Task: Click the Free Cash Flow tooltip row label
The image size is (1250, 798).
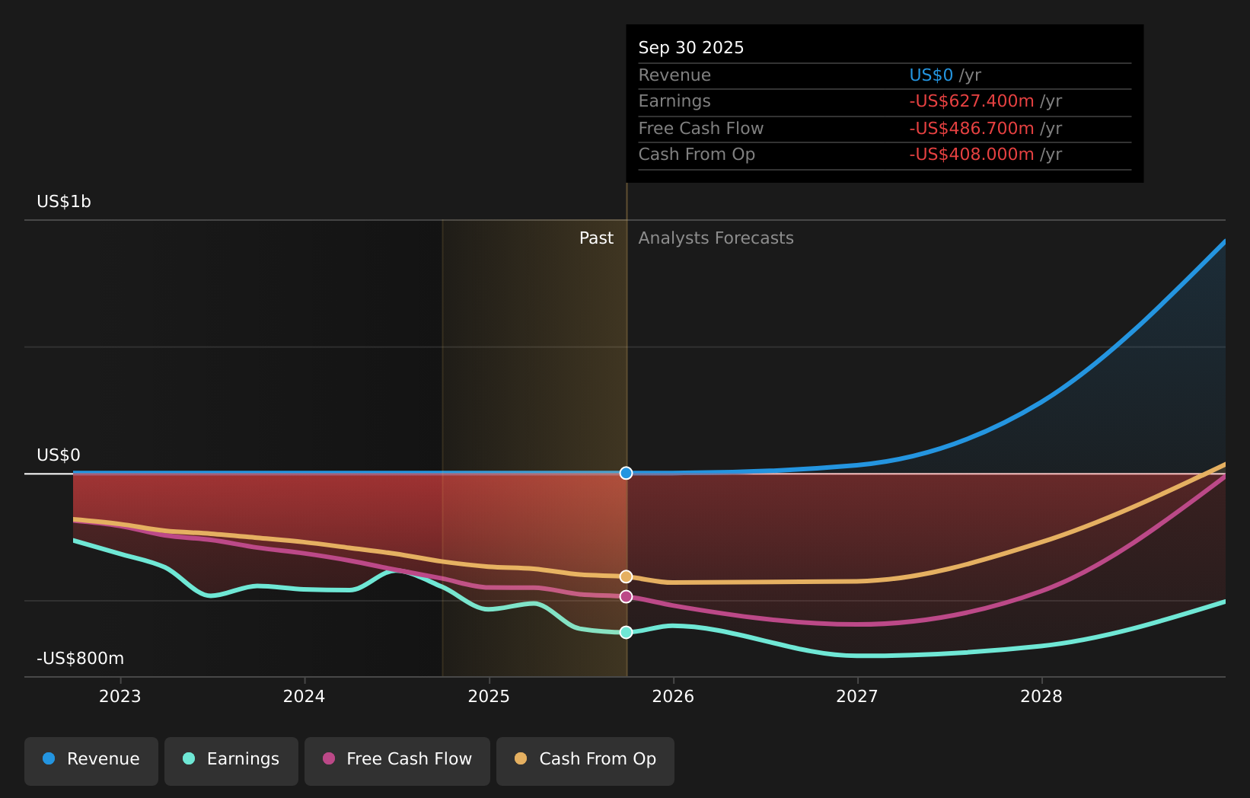Action: [x=701, y=129]
